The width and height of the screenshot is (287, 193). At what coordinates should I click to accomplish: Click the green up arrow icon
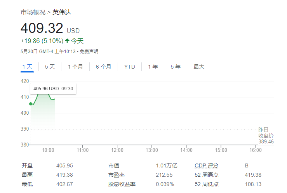click(67, 41)
